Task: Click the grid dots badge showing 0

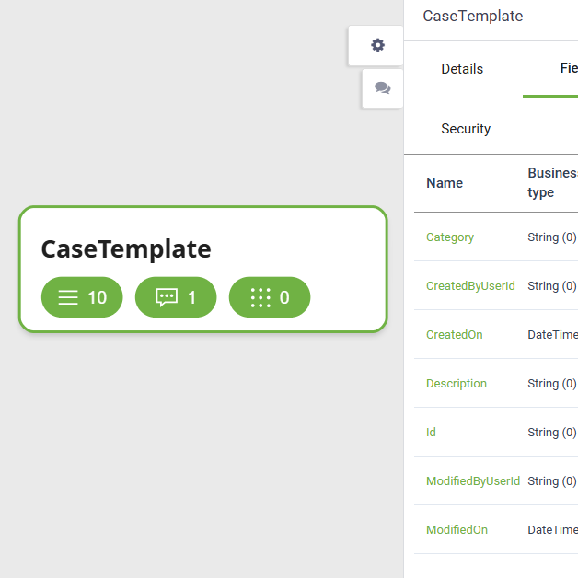Action: pyautogui.click(x=270, y=297)
